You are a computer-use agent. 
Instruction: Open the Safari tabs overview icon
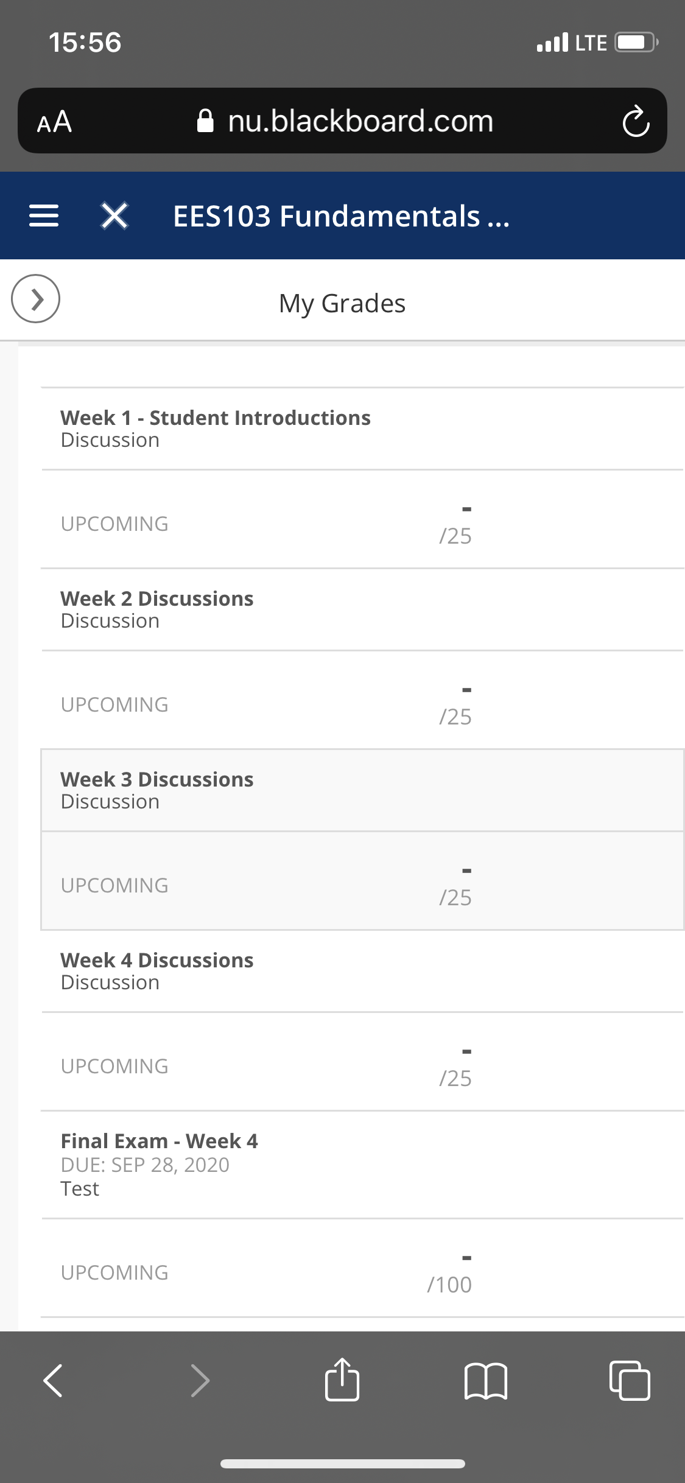click(630, 1380)
